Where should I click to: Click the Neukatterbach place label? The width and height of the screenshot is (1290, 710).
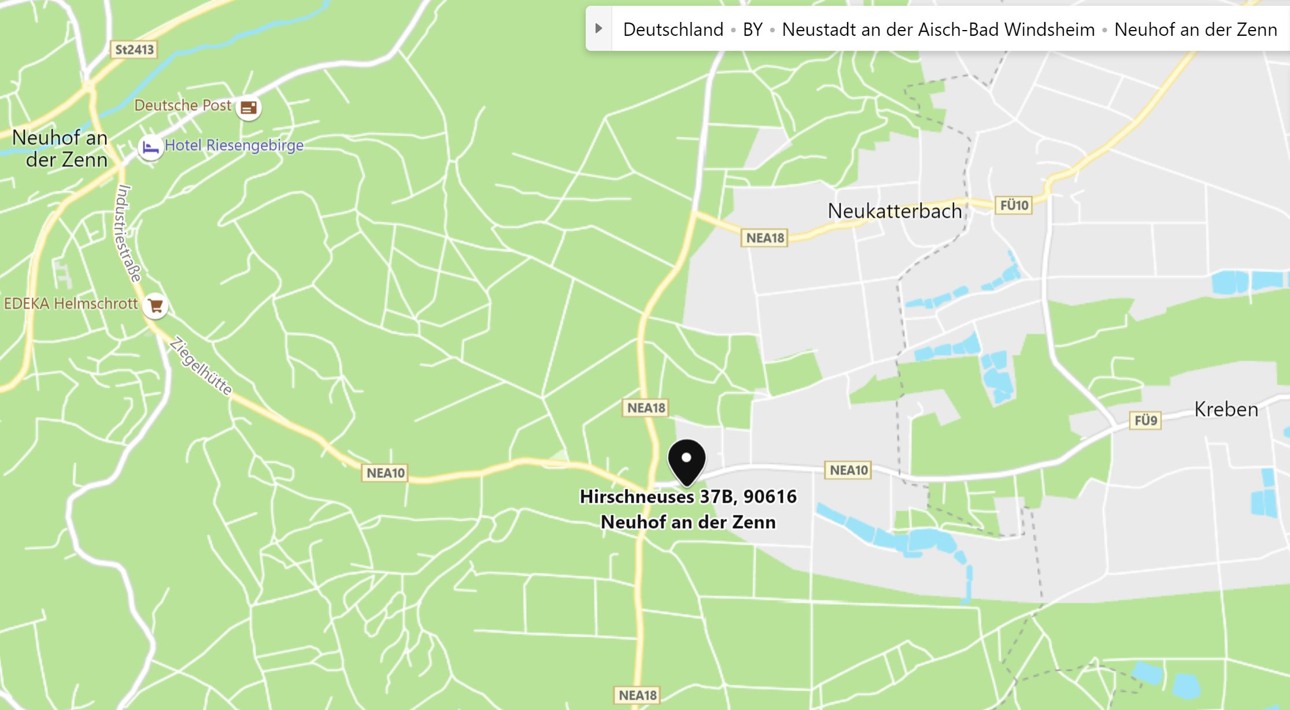point(895,211)
